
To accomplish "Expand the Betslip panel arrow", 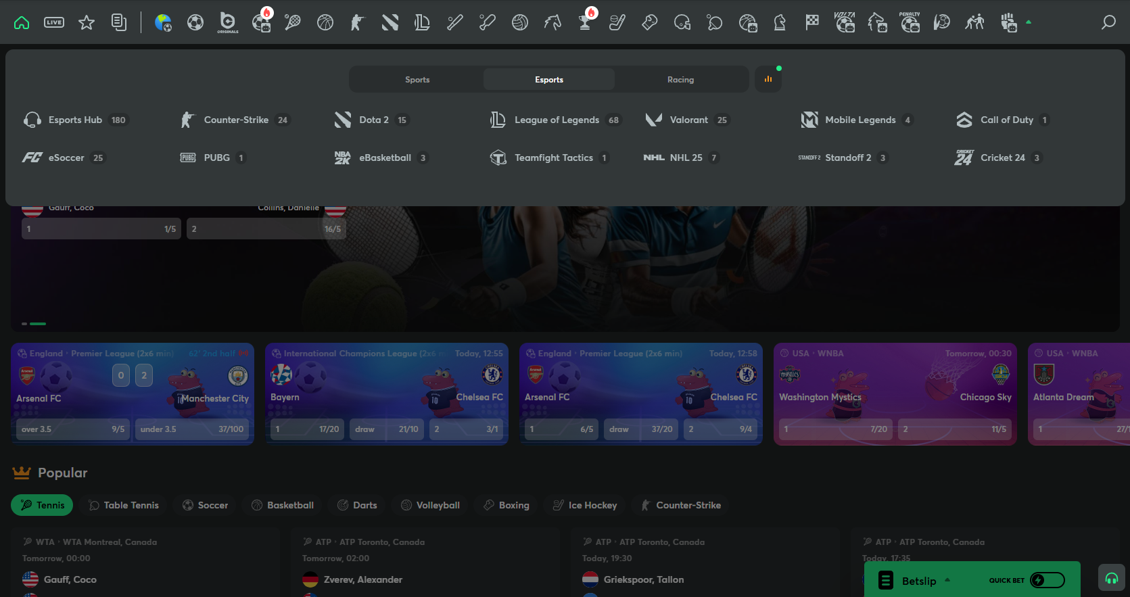I will coord(947,580).
